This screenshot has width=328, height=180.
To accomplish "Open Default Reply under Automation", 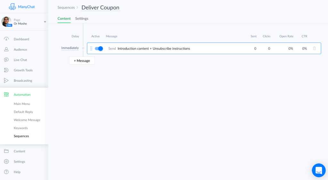I will [x=23, y=112].
